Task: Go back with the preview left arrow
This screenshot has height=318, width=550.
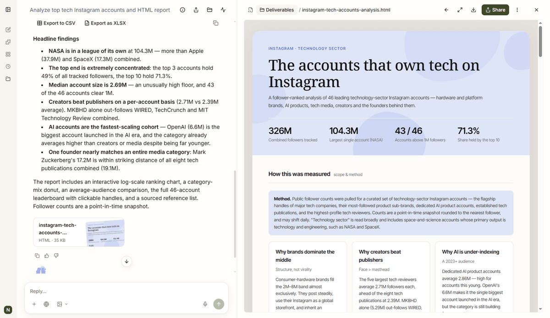Action: click(446, 10)
